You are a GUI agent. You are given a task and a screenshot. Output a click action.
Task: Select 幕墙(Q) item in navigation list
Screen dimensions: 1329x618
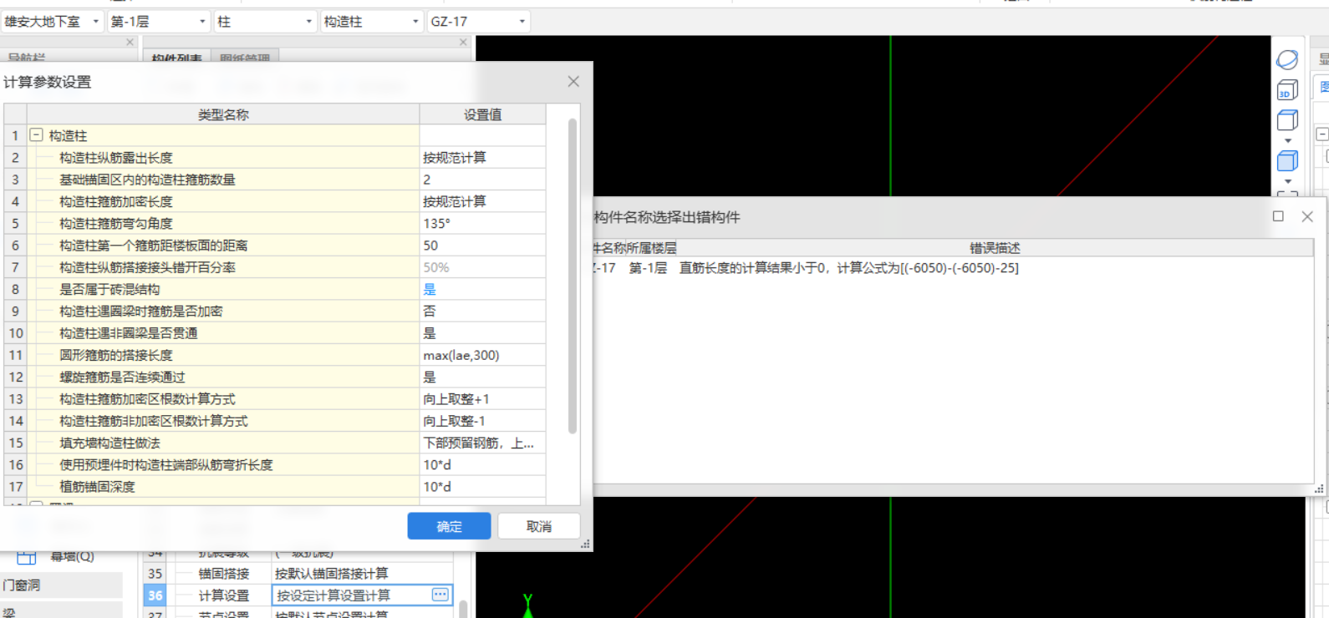(x=72, y=556)
